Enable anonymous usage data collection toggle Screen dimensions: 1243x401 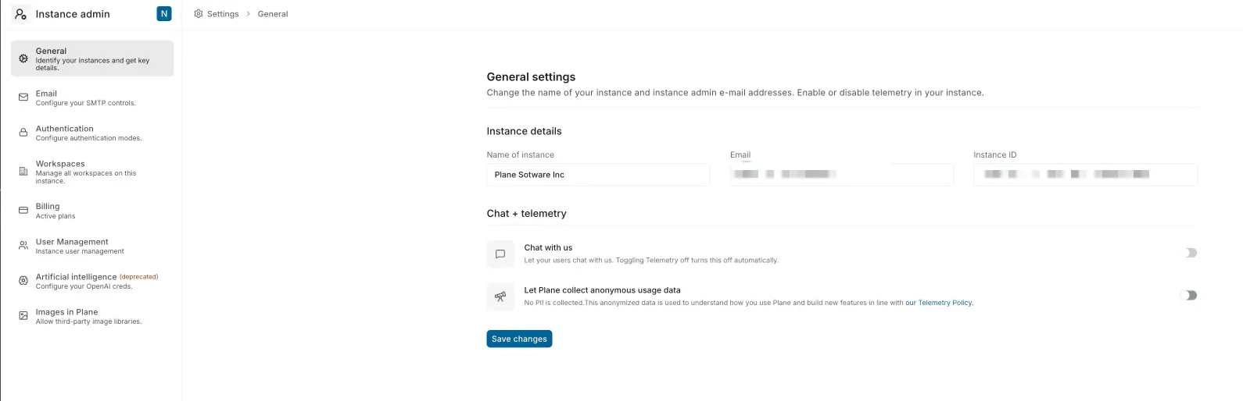pos(1189,295)
